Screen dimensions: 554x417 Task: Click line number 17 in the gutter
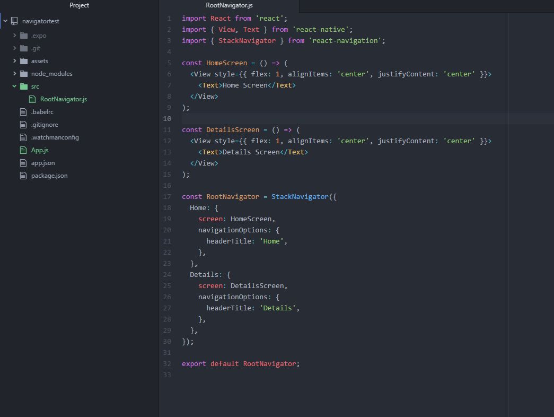pyautogui.click(x=167, y=197)
